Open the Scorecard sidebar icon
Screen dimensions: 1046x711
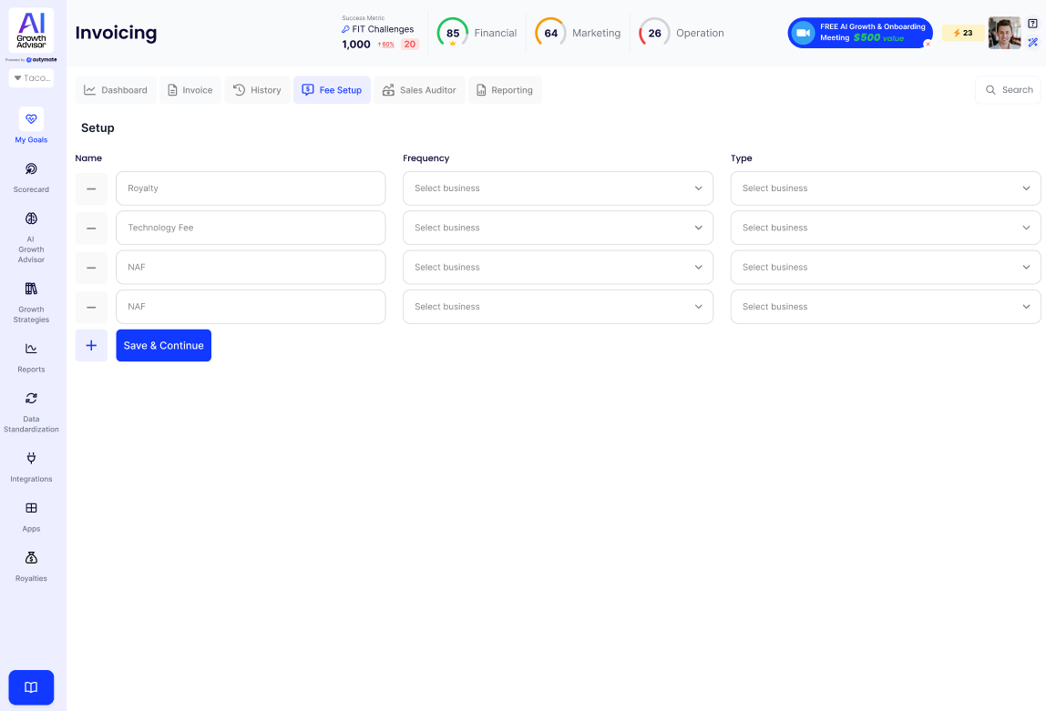tap(31, 169)
